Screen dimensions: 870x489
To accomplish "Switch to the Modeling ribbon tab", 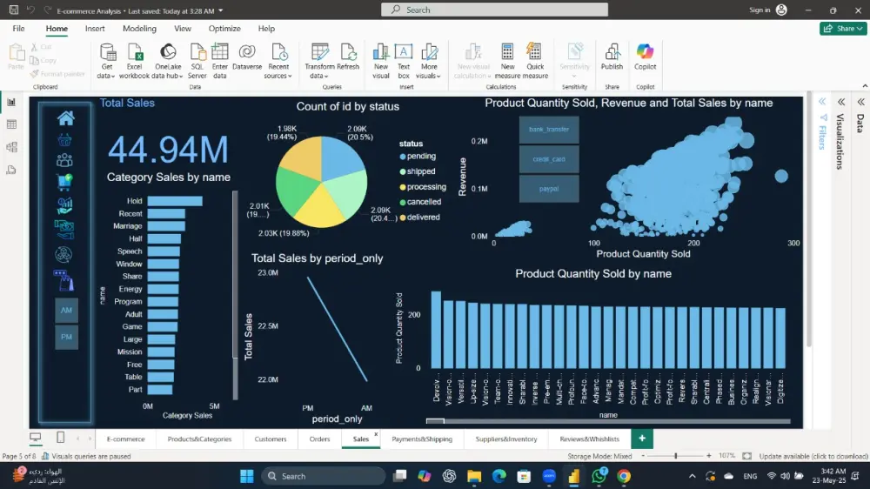I will pyautogui.click(x=139, y=29).
